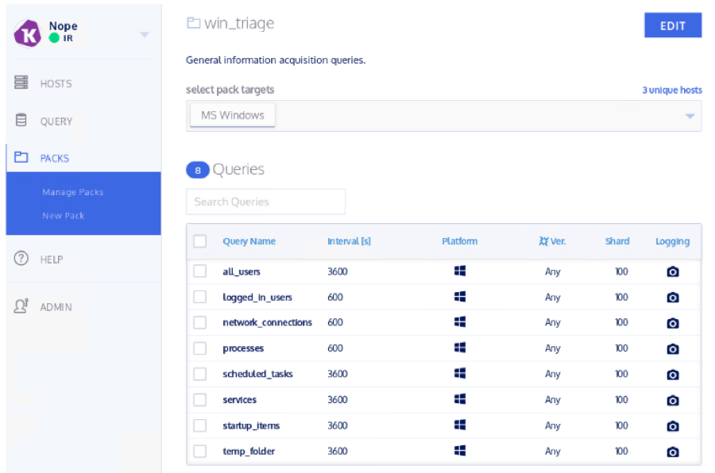Click the temp_folder query name
This screenshot has height=473, width=715.
tap(249, 451)
